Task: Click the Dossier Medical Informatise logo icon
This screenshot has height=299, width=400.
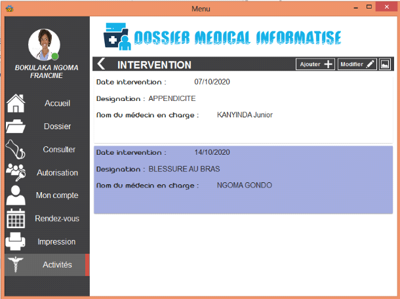Action: pos(117,37)
